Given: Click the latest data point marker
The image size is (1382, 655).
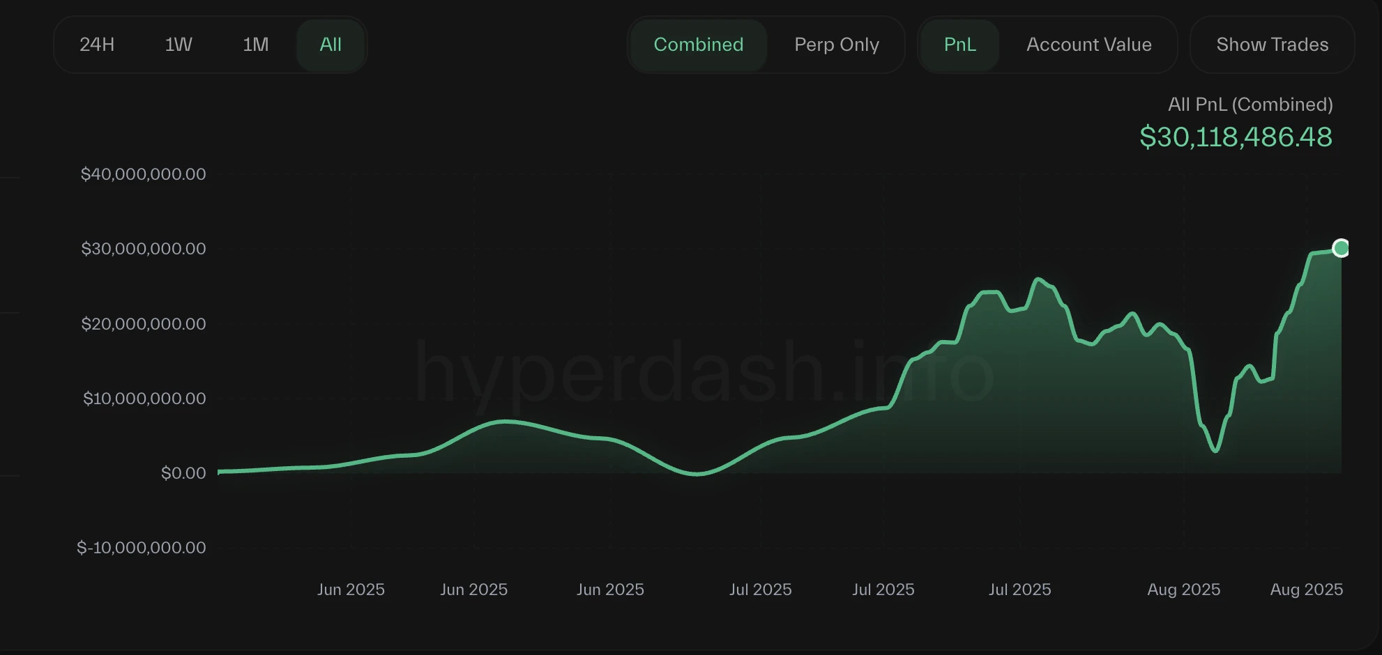Looking at the screenshot, I should tap(1341, 247).
